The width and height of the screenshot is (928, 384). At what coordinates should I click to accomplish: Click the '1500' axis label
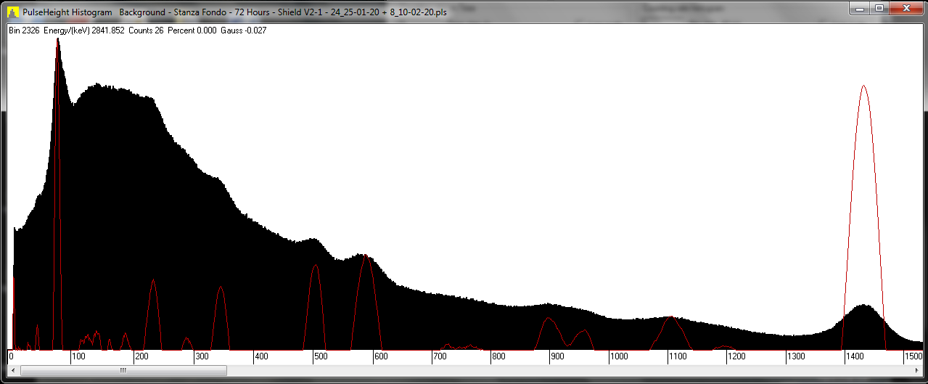tap(913, 356)
